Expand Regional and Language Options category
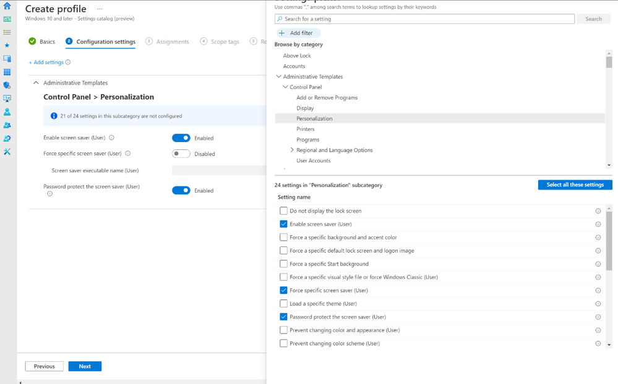 pyautogui.click(x=292, y=150)
